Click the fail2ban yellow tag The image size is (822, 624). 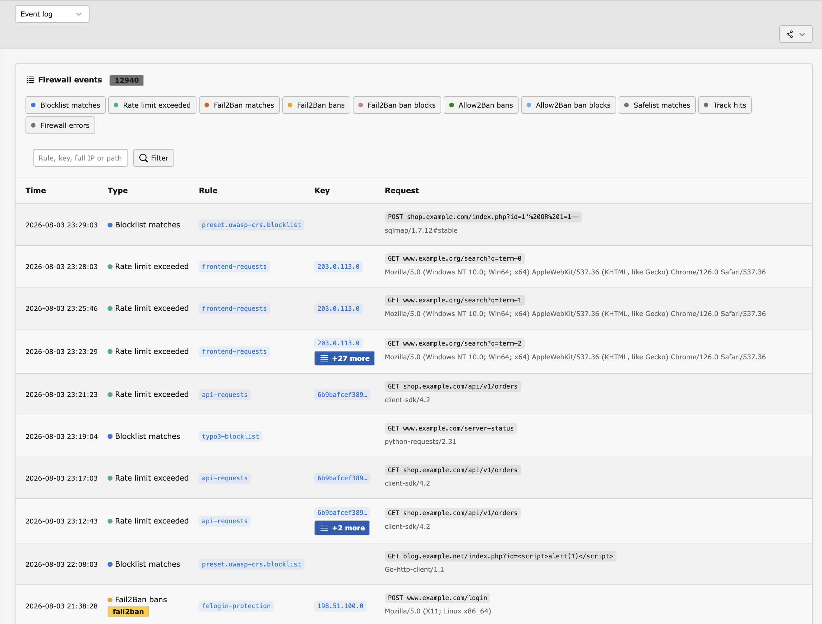tap(128, 612)
